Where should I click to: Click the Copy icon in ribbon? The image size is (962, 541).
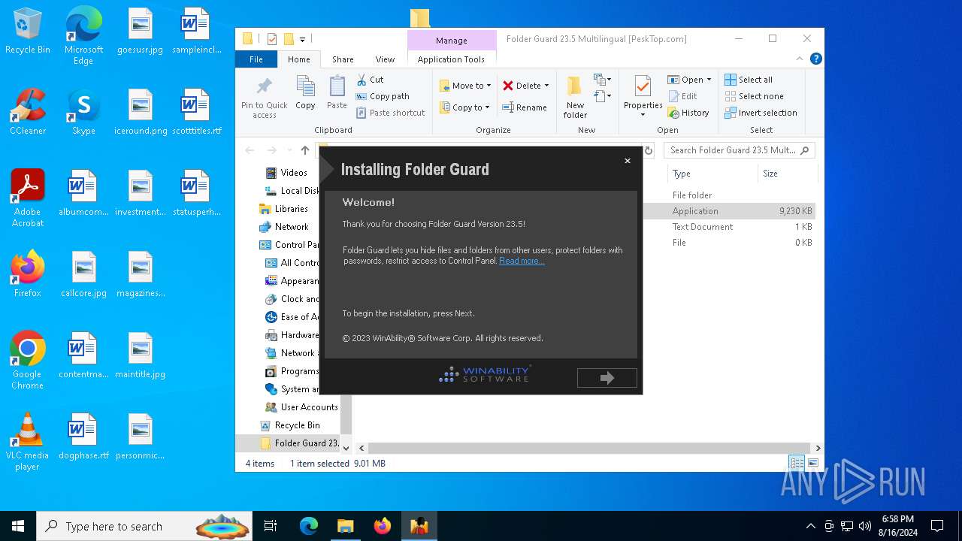tap(305, 86)
